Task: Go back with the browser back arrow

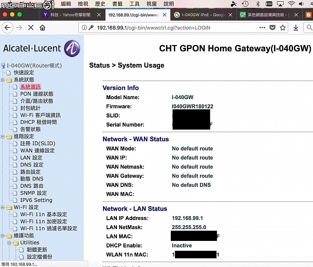Action: click(x=7, y=27)
